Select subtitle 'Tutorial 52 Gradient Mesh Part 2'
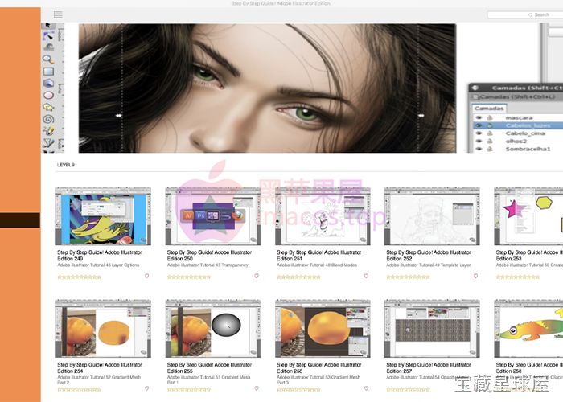 99,379
